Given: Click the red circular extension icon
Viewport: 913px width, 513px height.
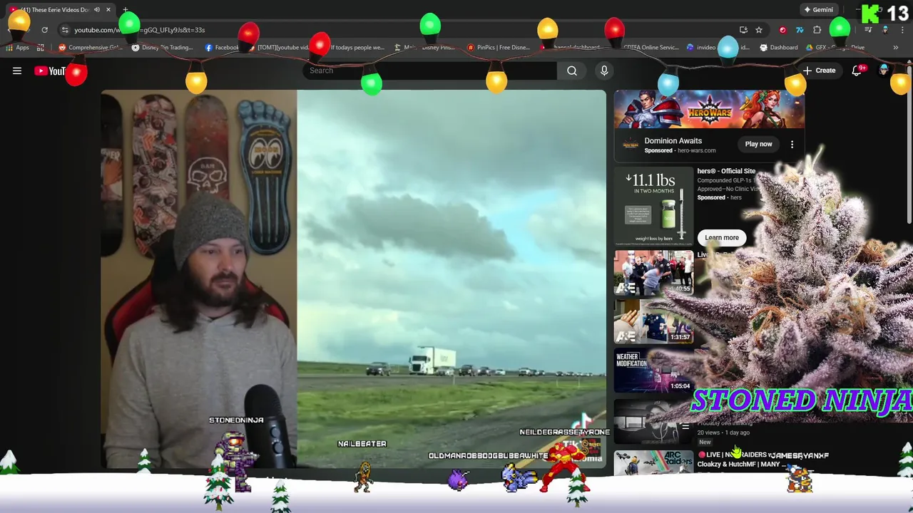Looking at the screenshot, I should click(783, 30).
